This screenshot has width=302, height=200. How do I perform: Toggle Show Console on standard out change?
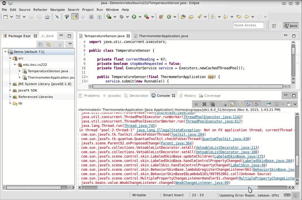(249, 104)
